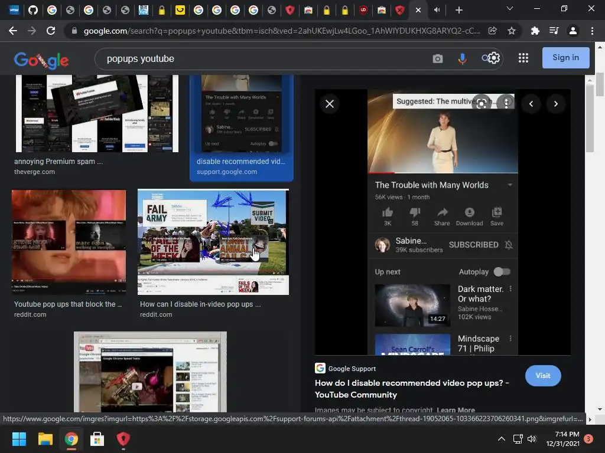Search inside image with Lens icon
The height and width of the screenshot is (453, 605).
click(x=482, y=103)
